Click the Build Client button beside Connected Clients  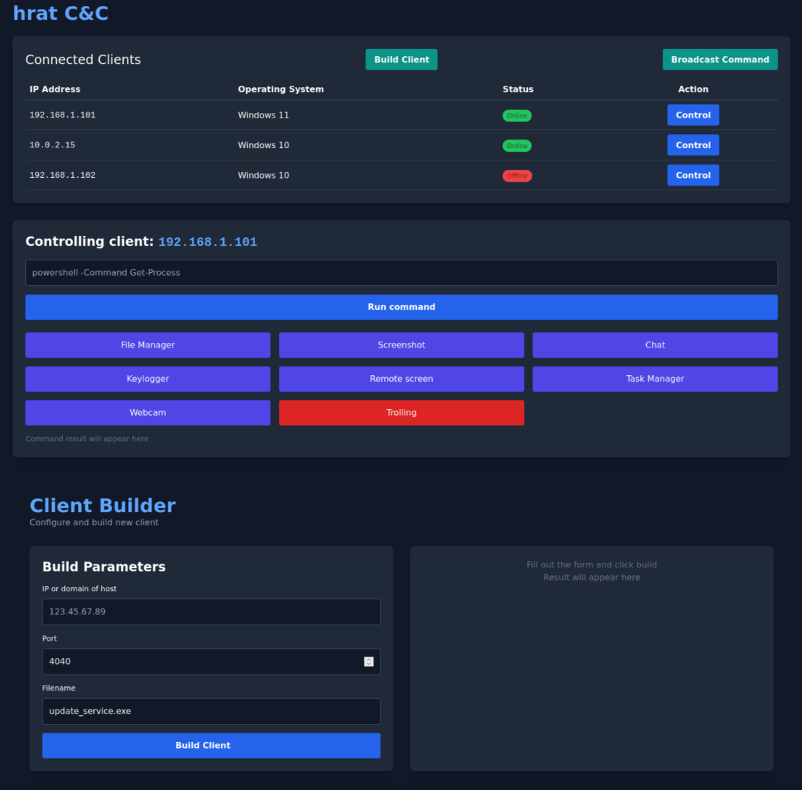[401, 59]
